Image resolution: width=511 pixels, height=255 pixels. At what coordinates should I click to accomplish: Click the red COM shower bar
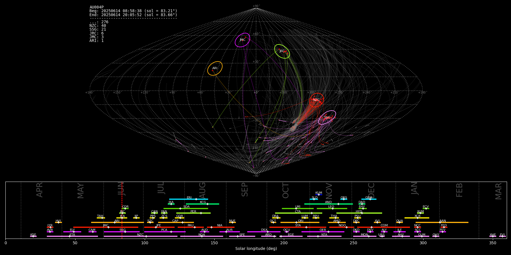click(384, 227)
